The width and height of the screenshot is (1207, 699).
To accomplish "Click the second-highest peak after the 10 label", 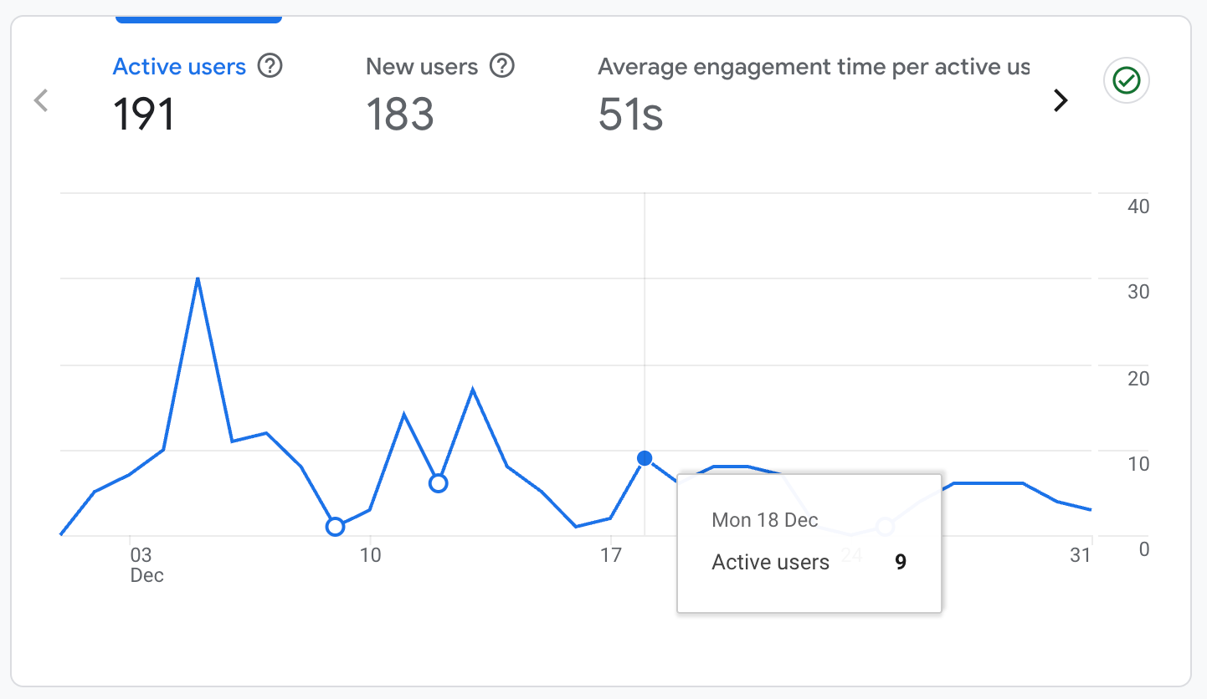I will [473, 390].
